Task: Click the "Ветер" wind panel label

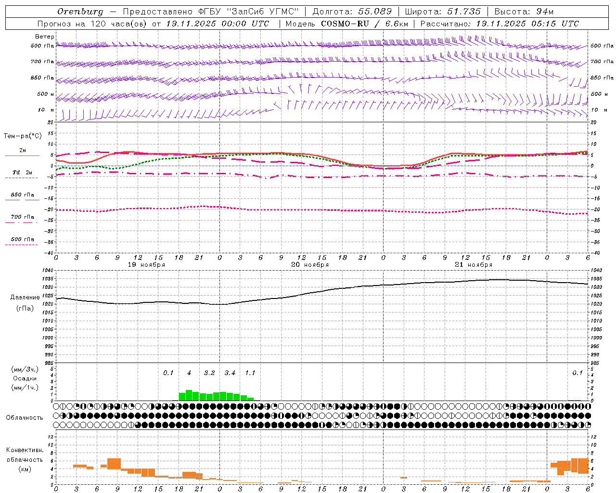Action: (x=45, y=37)
